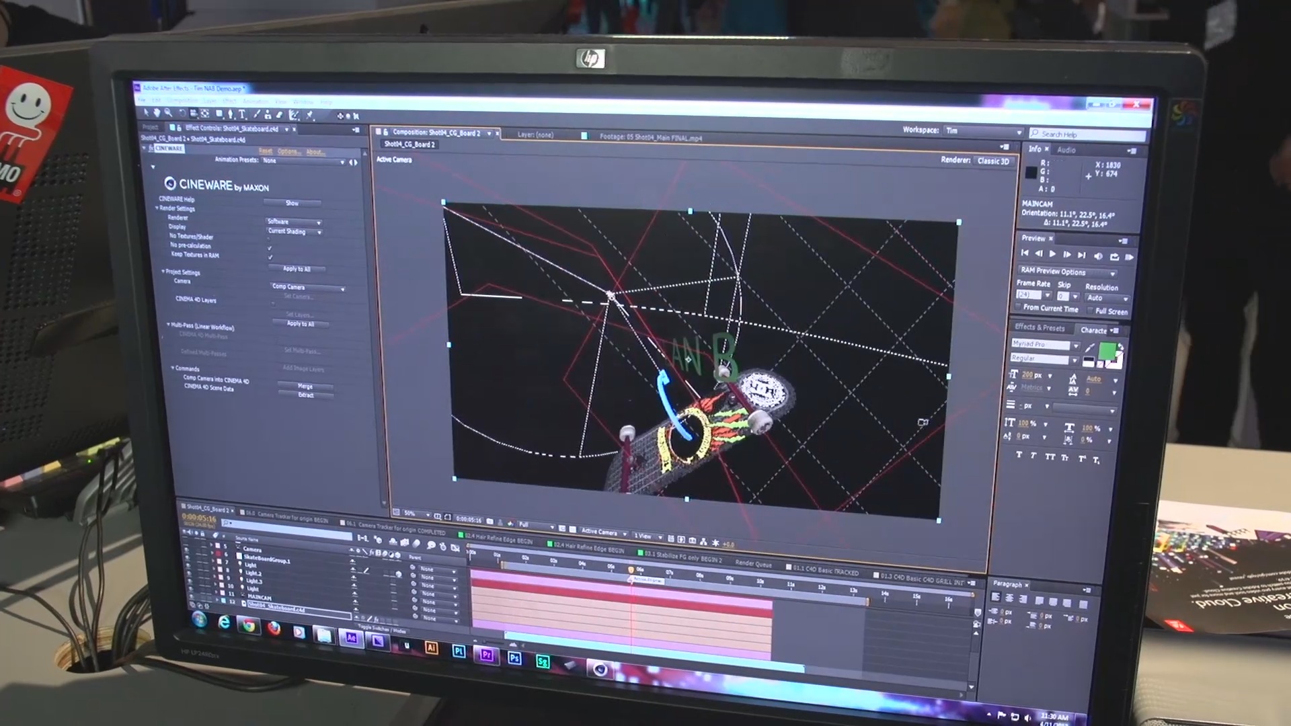The width and height of the screenshot is (1291, 726).
Task: Select the Type tool
Action: pyautogui.click(x=242, y=114)
